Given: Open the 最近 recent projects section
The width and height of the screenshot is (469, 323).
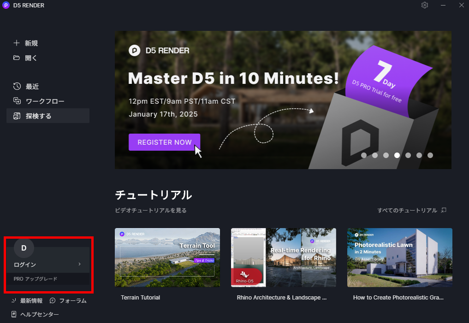Looking at the screenshot, I should (x=32, y=87).
